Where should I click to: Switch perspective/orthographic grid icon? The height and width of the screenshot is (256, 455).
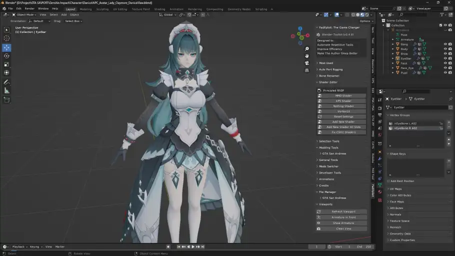pyautogui.click(x=306, y=70)
